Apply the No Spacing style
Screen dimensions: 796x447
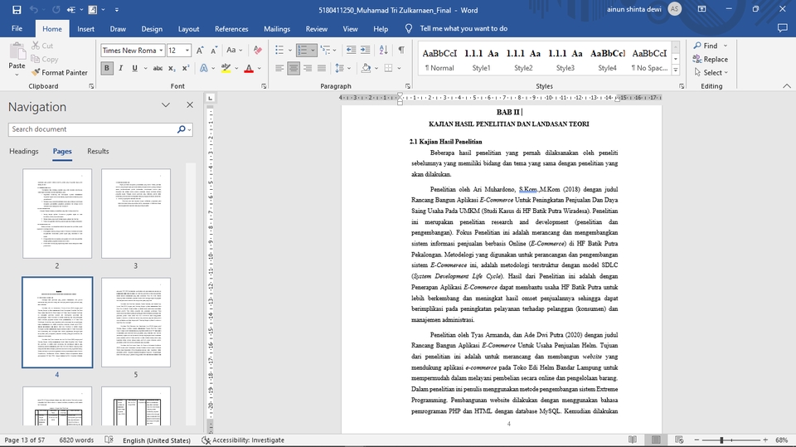[649, 59]
